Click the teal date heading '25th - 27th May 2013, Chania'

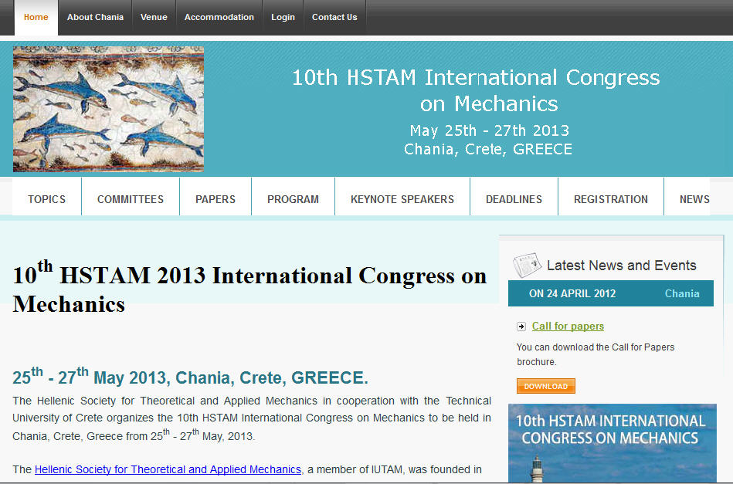coord(190,377)
